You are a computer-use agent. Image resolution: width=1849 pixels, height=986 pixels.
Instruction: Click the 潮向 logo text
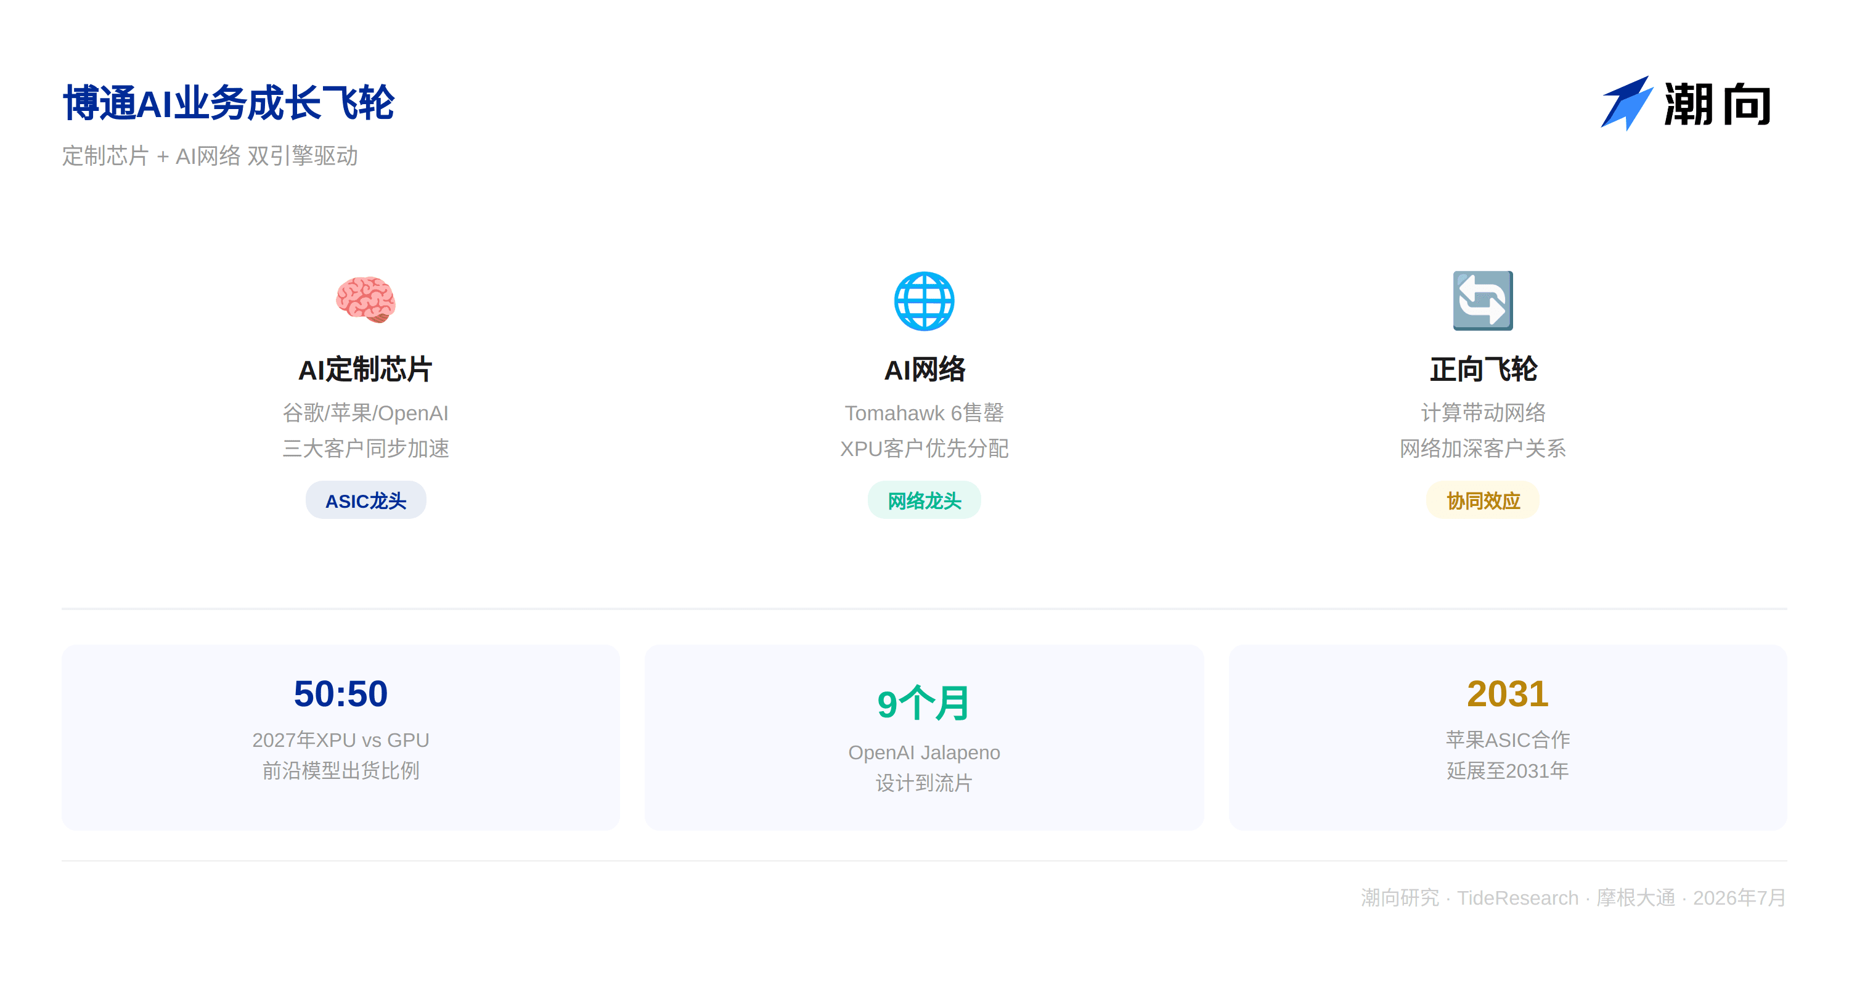(x=1717, y=105)
